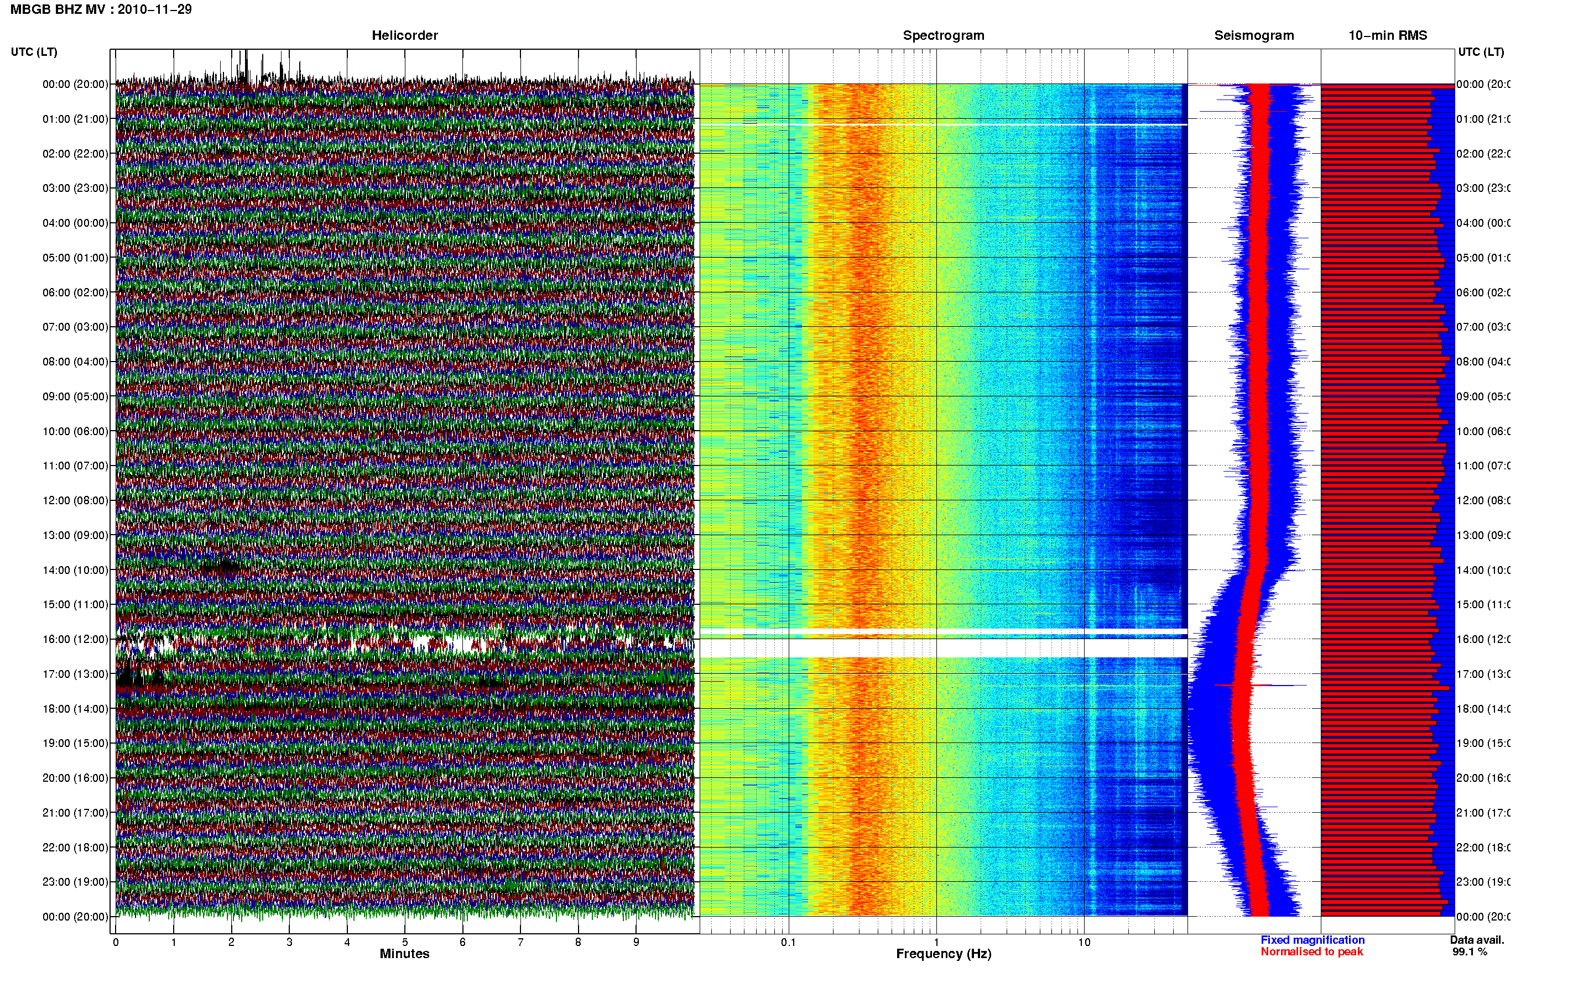Click the 10 tick label on the frequency axis

click(x=1084, y=942)
